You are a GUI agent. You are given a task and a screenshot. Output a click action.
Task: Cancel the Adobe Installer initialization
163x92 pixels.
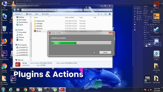pos(105,52)
